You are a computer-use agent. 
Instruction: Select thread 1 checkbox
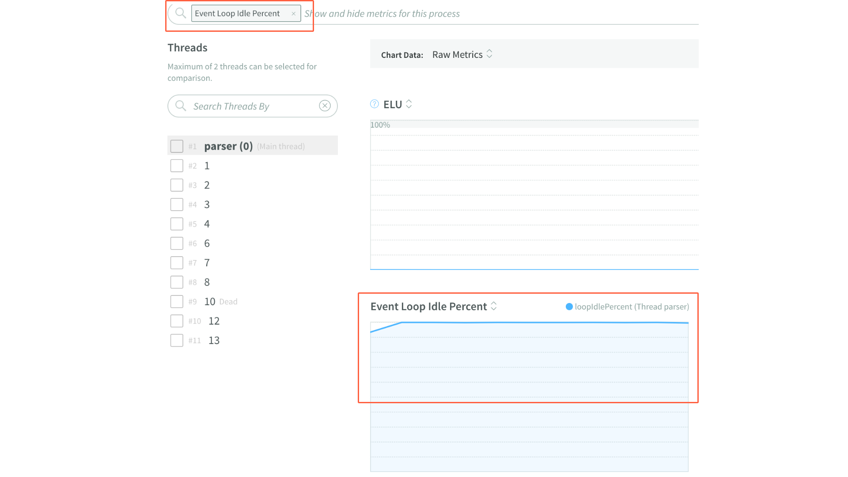[x=177, y=166]
